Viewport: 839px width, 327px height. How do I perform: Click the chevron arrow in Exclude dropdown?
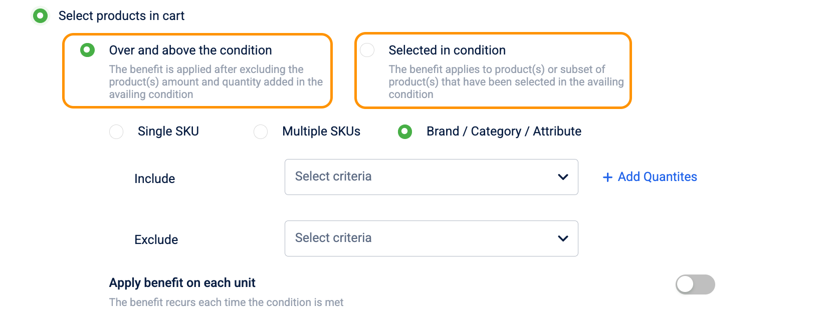563,238
